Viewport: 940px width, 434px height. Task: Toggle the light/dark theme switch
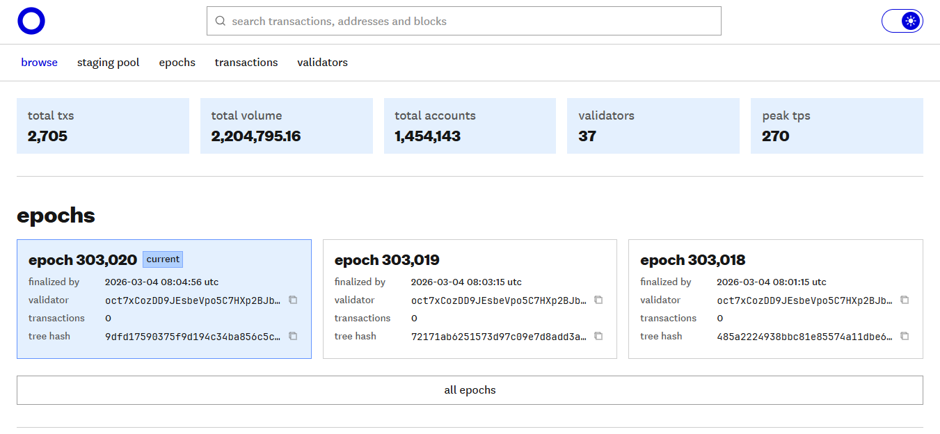click(x=902, y=21)
